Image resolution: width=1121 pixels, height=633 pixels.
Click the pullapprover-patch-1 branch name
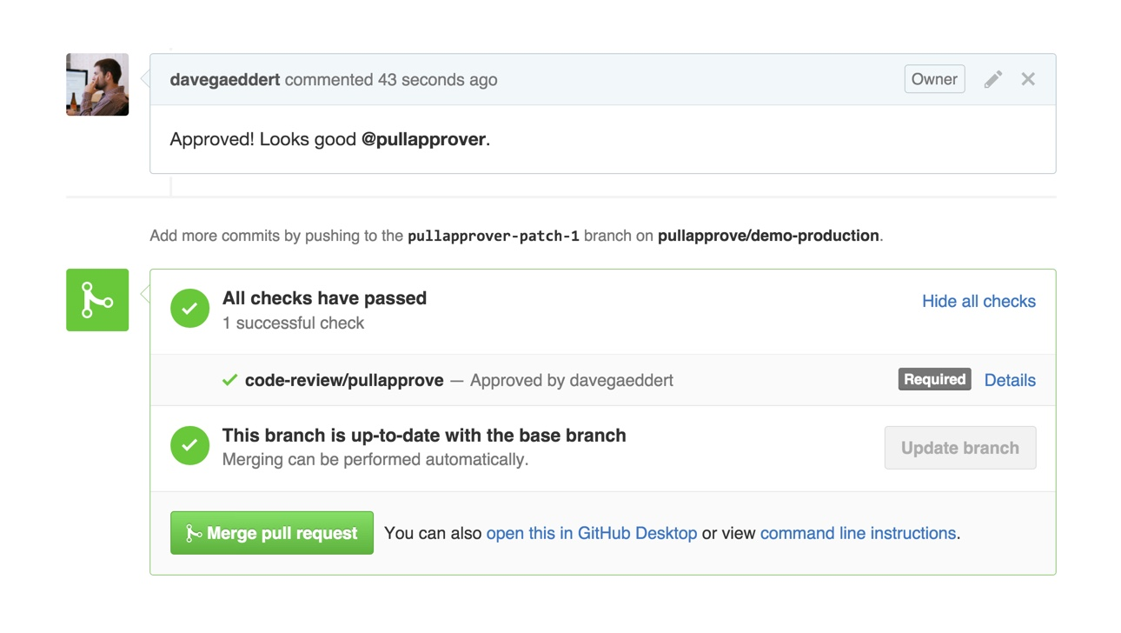pos(494,236)
